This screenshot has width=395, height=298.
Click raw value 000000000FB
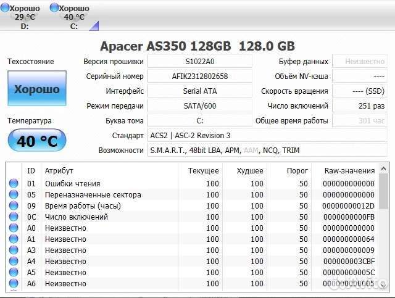[349, 217]
